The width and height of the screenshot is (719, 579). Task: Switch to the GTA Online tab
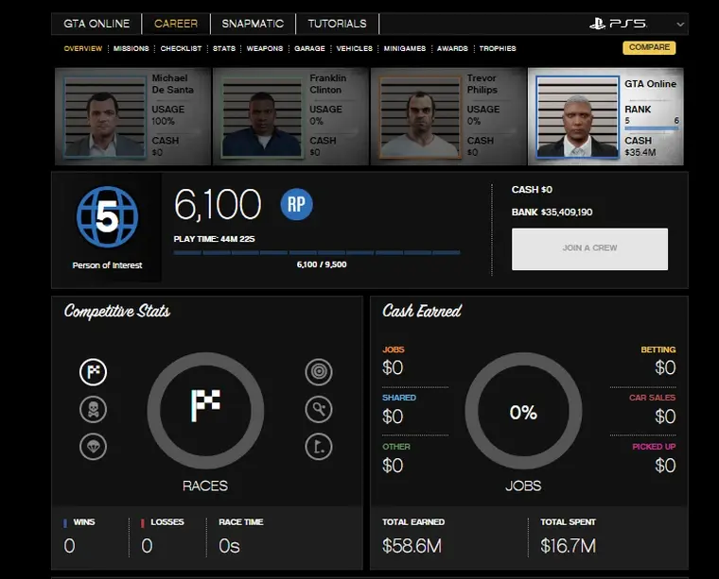(x=96, y=24)
